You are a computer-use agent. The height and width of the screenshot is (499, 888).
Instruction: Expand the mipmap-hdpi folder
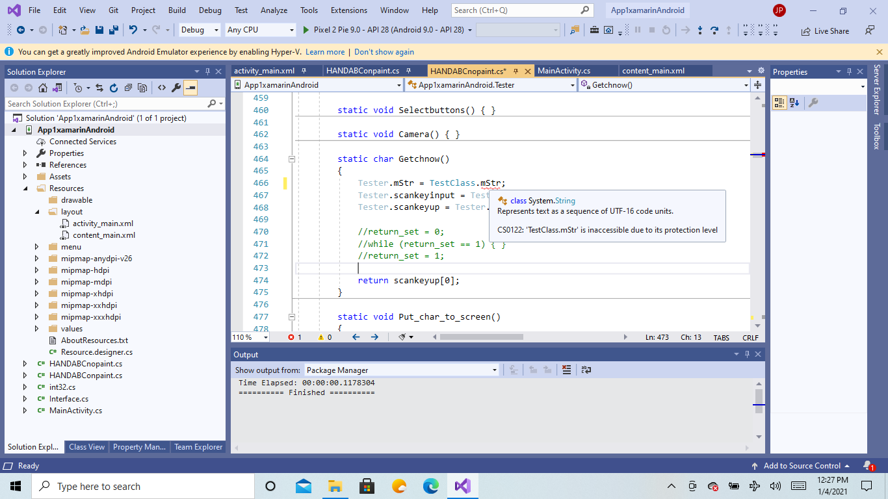tap(37, 270)
